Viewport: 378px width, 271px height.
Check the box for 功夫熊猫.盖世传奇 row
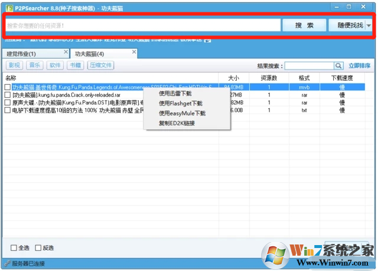pyautogui.click(x=8, y=87)
